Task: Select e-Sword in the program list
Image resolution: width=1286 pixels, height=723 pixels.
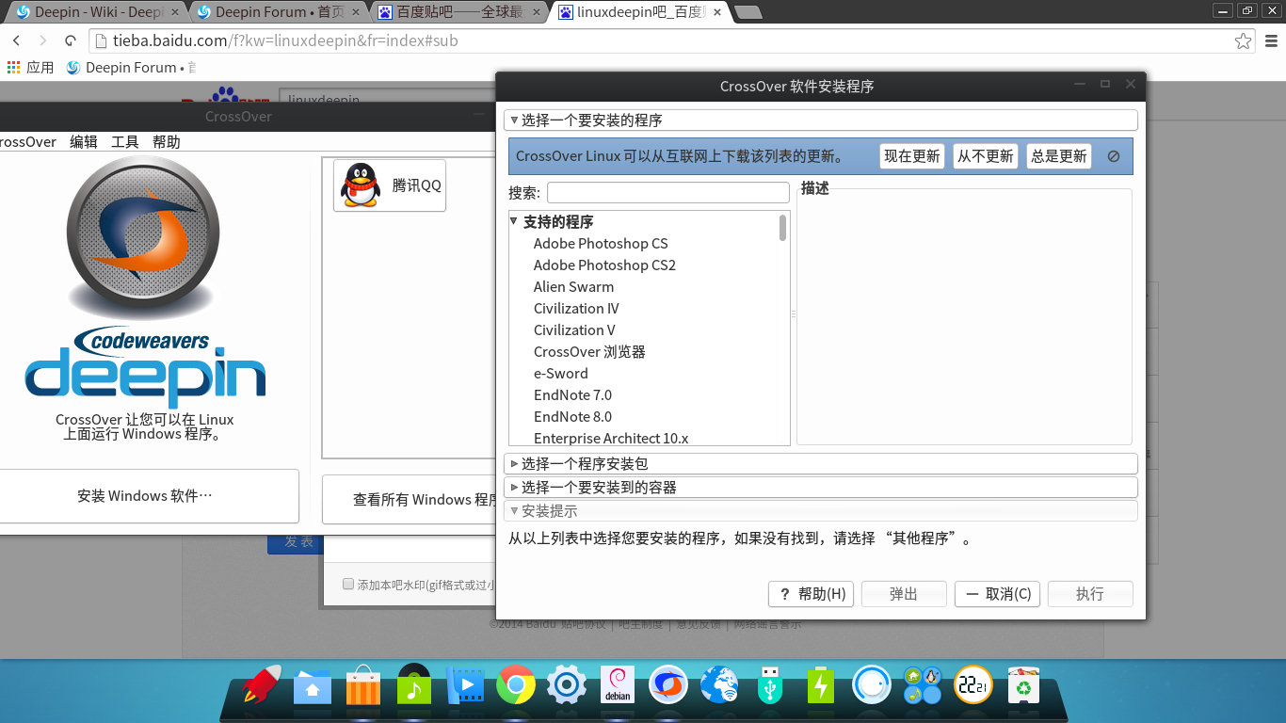Action: pyautogui.click(x=561, y=374)
